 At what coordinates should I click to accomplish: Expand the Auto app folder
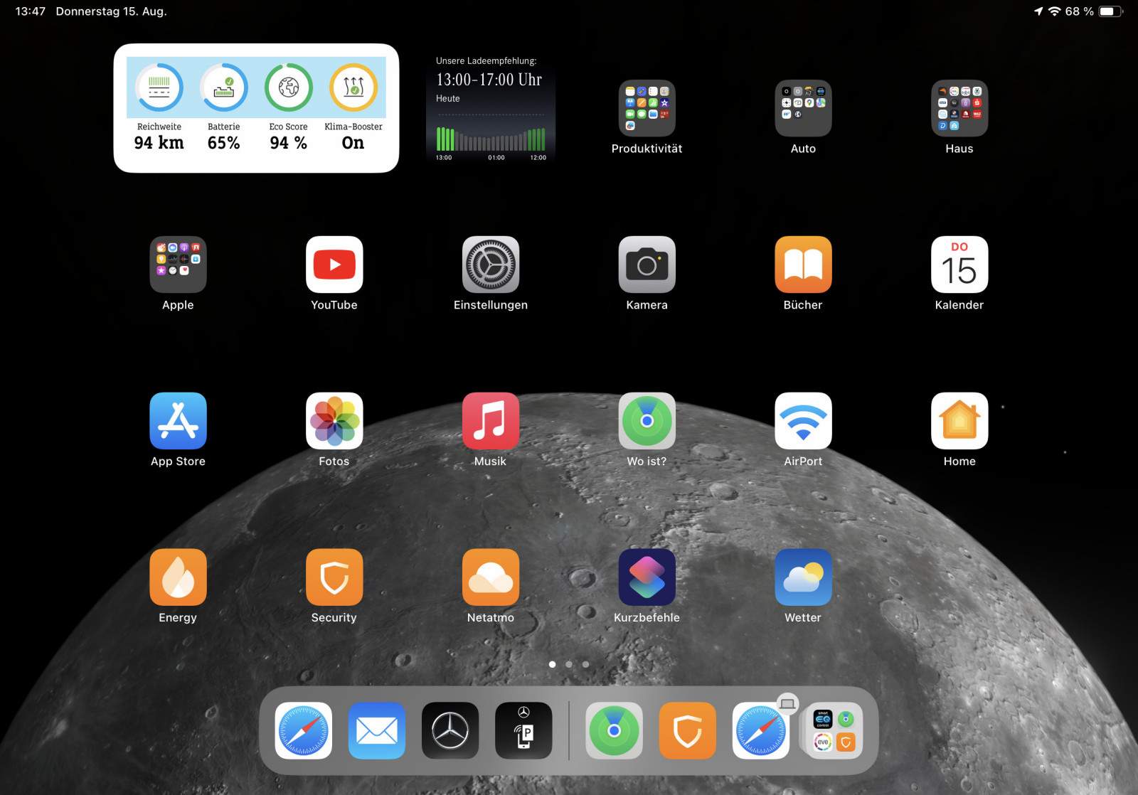[x=803, y=108]
